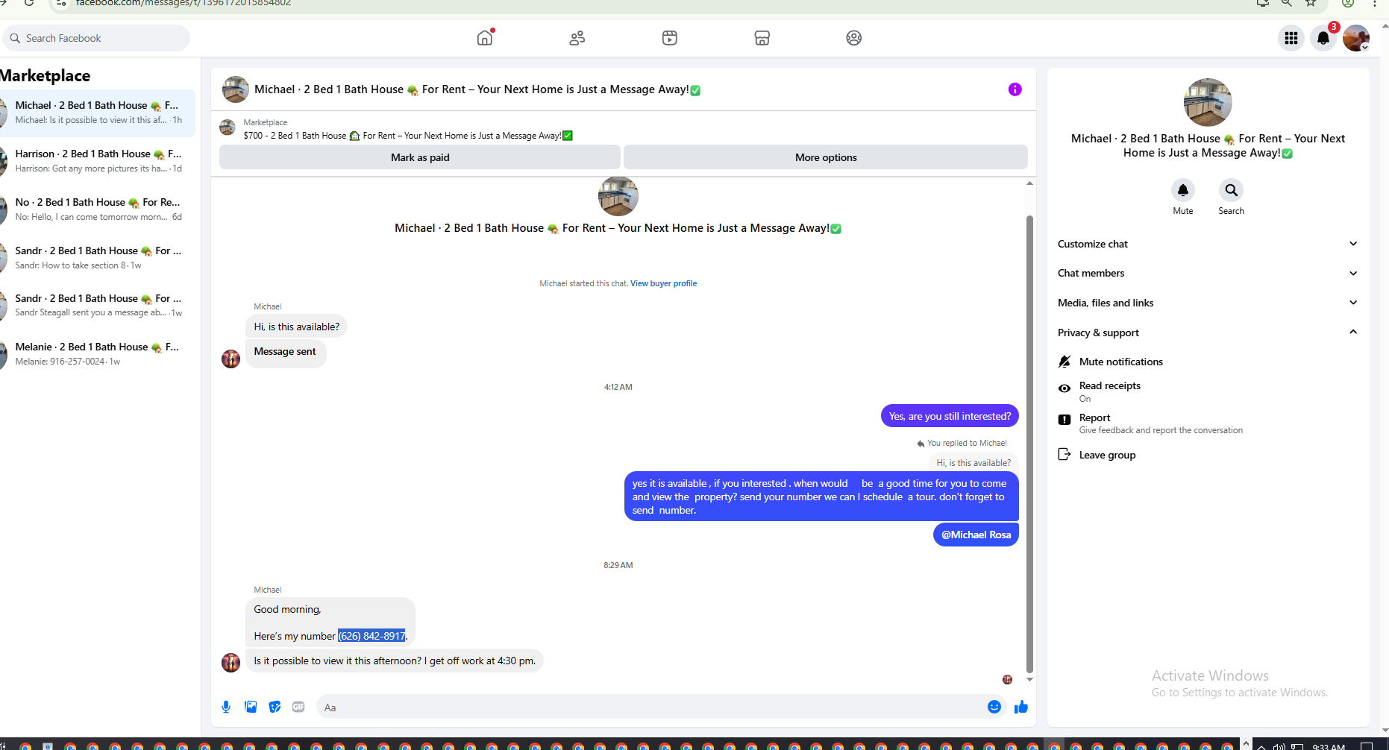Expand the Customize chat section
The width and height of the screenshot is (1389, 750).
pyautogui.click(x=1208, y=244)
